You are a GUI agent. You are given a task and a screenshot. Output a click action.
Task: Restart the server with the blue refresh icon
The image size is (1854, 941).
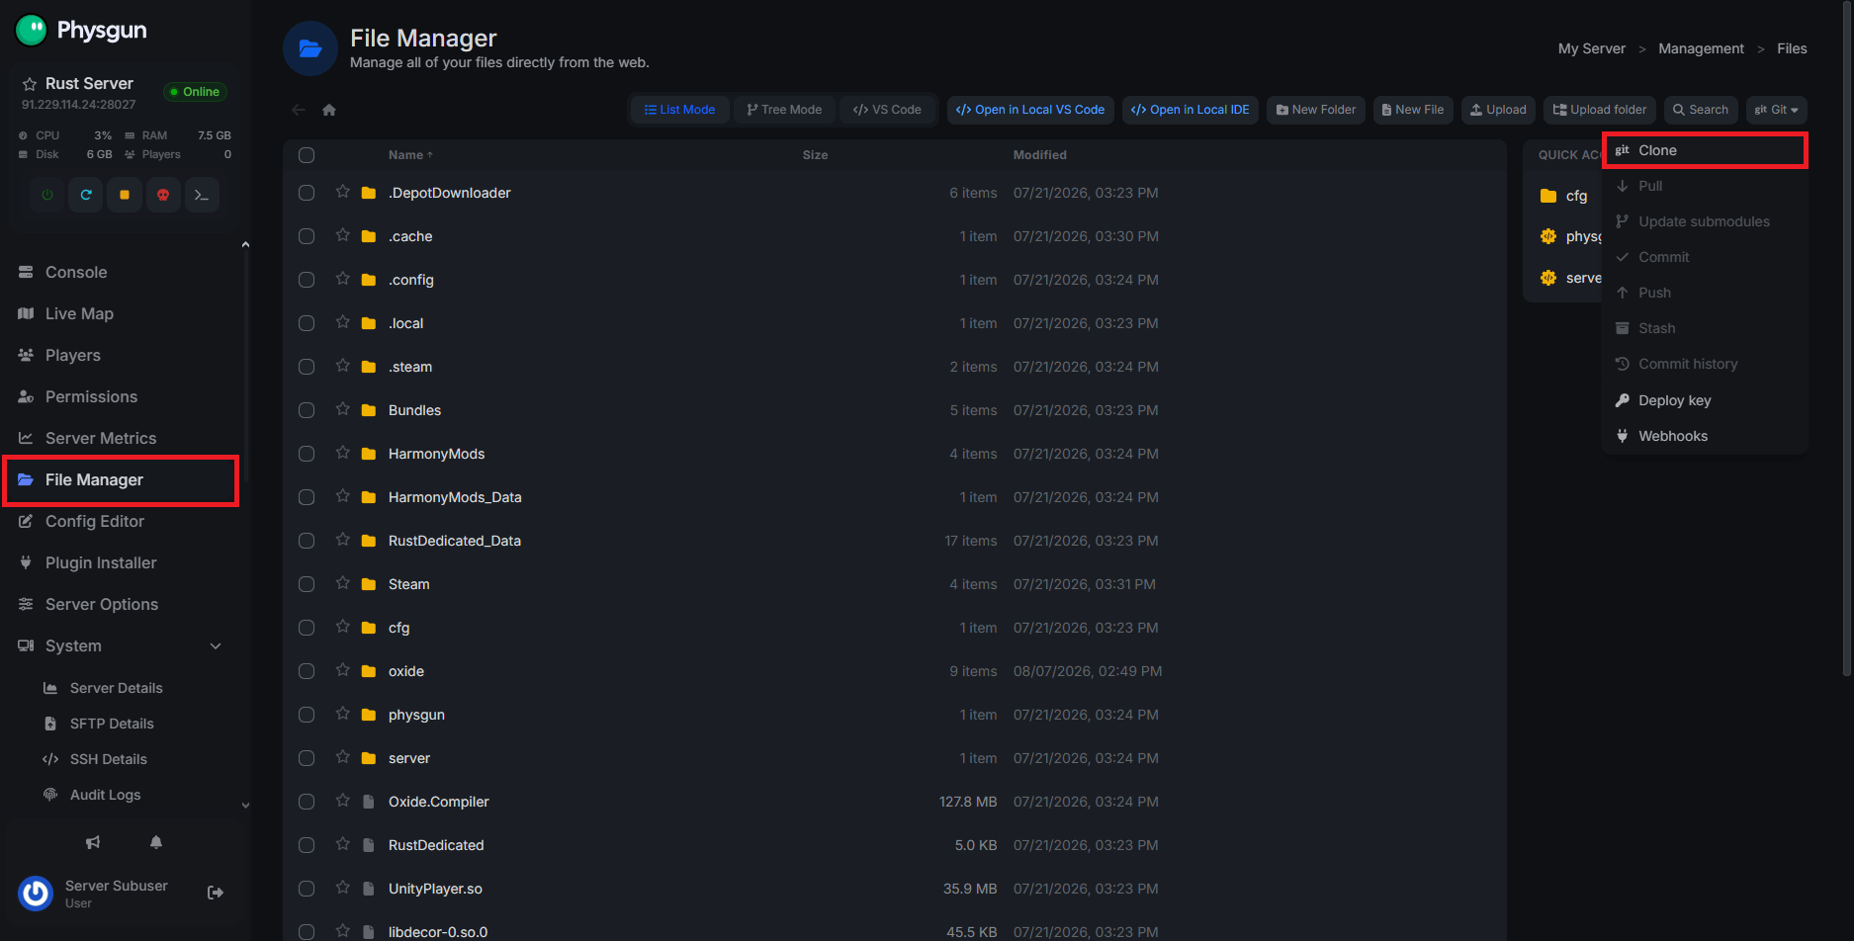pyautogui.click(x=86, y=195)
